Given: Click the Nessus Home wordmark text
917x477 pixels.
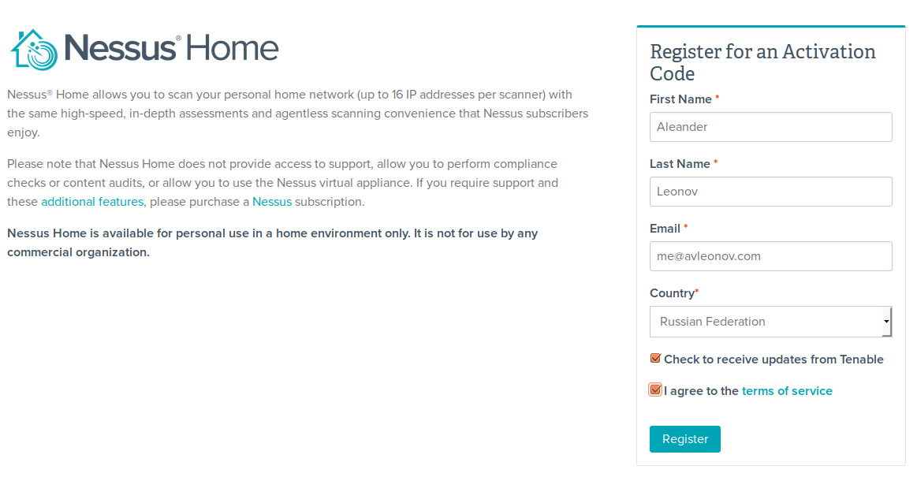Looking at the screenshot, I should (171, 48).
